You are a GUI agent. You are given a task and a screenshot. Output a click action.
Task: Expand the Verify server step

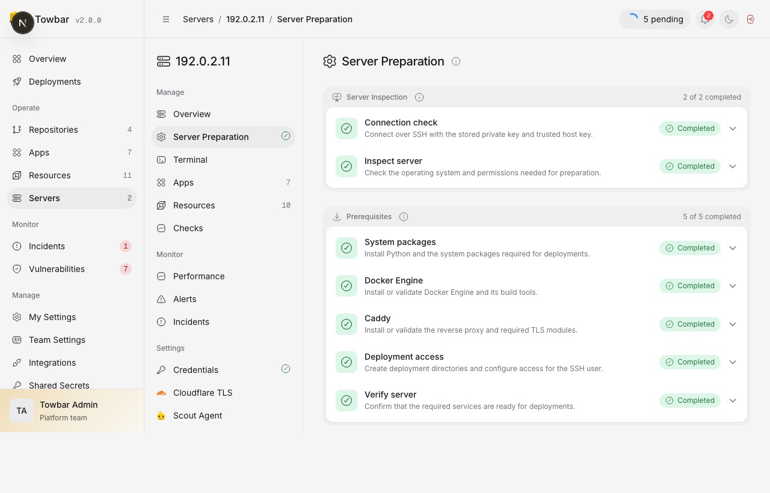(x=733, y=401)
